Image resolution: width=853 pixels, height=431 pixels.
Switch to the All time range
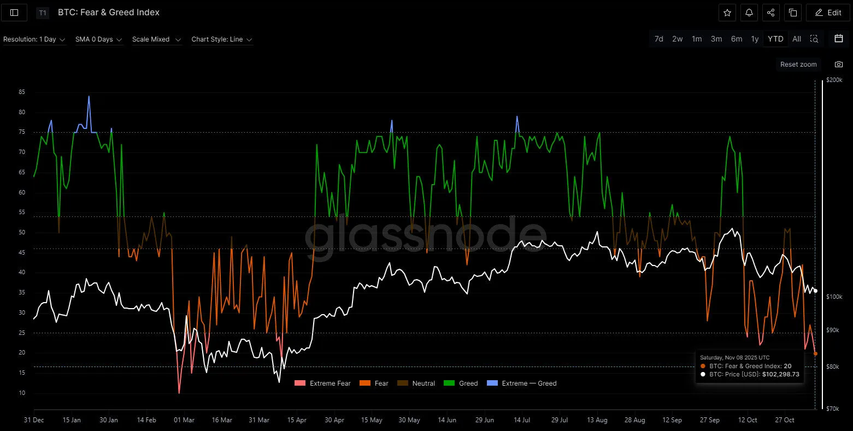(x=797, y=39)
